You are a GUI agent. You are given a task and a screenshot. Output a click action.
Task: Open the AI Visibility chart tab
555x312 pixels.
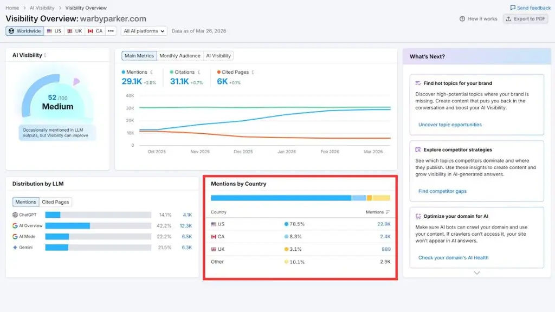(x=218, y=56)
